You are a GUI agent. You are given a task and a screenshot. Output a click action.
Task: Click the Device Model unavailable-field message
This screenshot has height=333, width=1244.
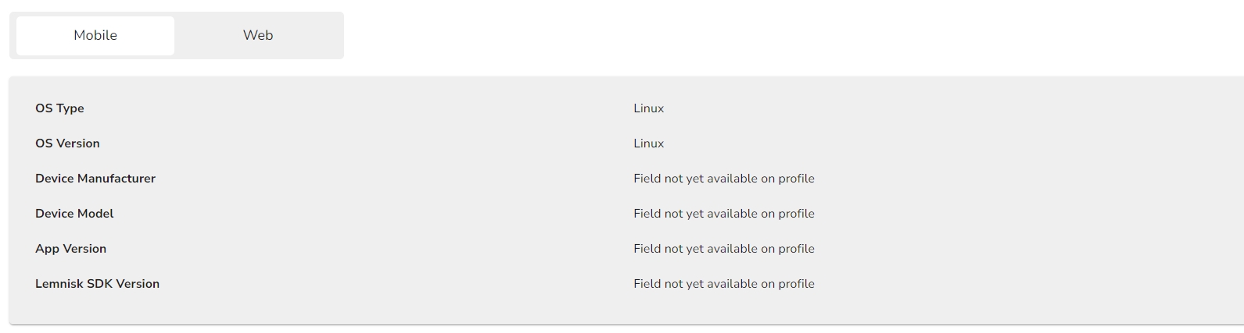(x=723, y=214)
